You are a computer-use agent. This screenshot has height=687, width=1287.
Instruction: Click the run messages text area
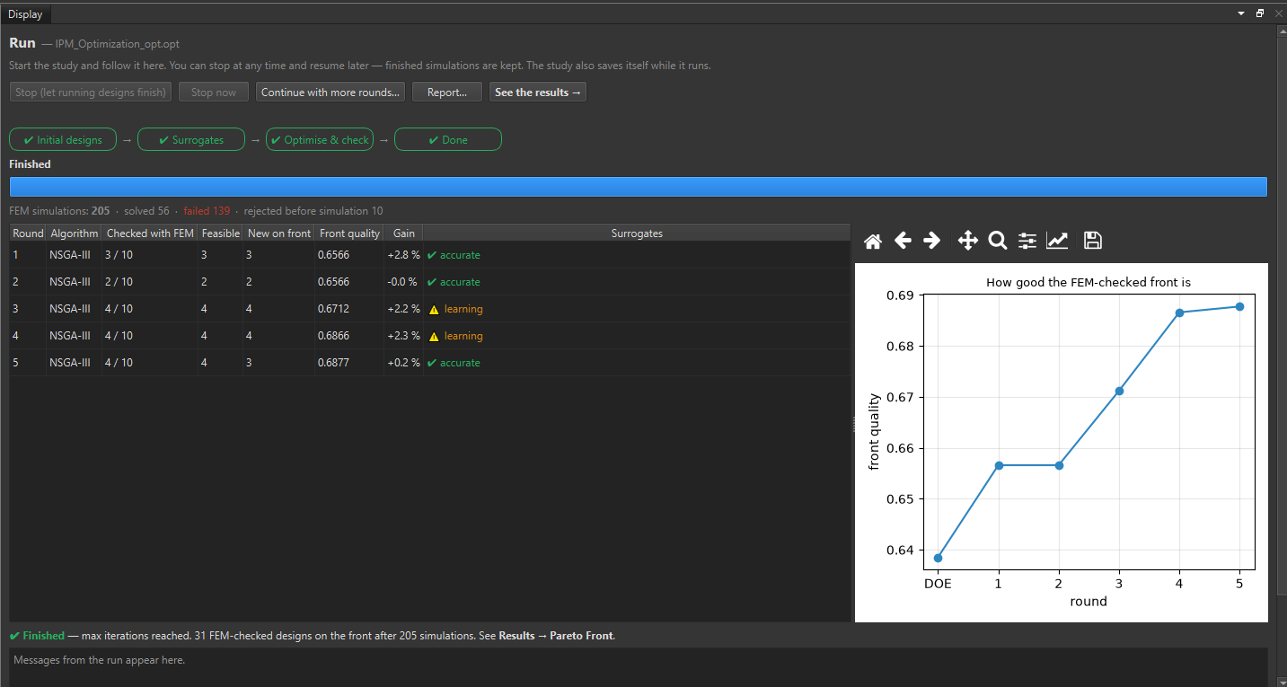coord(638,667)
